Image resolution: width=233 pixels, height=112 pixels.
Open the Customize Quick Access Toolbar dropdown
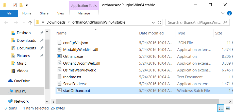click(27, 5)
